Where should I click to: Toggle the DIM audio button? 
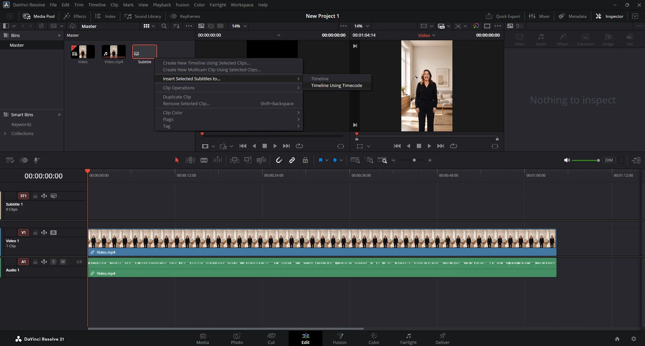click(x=609, y=160)
